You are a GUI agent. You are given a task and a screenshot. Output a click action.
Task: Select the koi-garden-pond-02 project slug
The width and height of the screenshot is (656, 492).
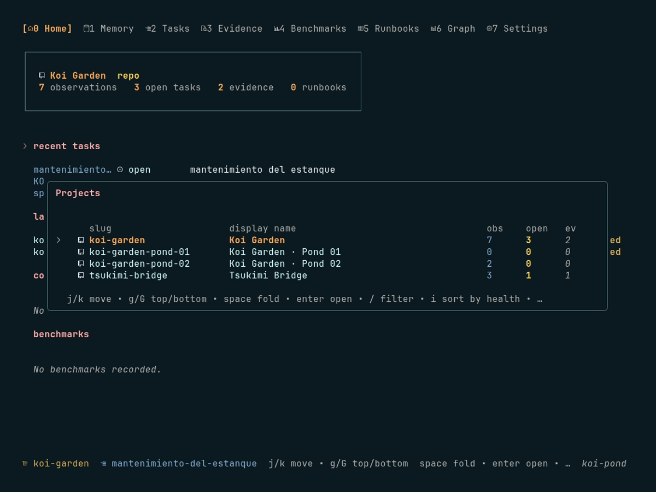point(139,263)
